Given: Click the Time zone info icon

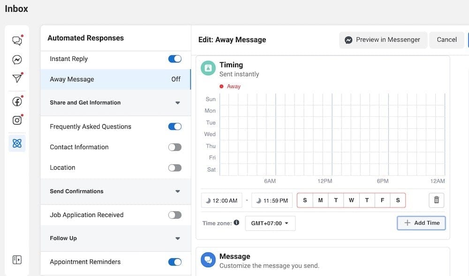Looking at the screenshot, I should click(x=236, y=223).
